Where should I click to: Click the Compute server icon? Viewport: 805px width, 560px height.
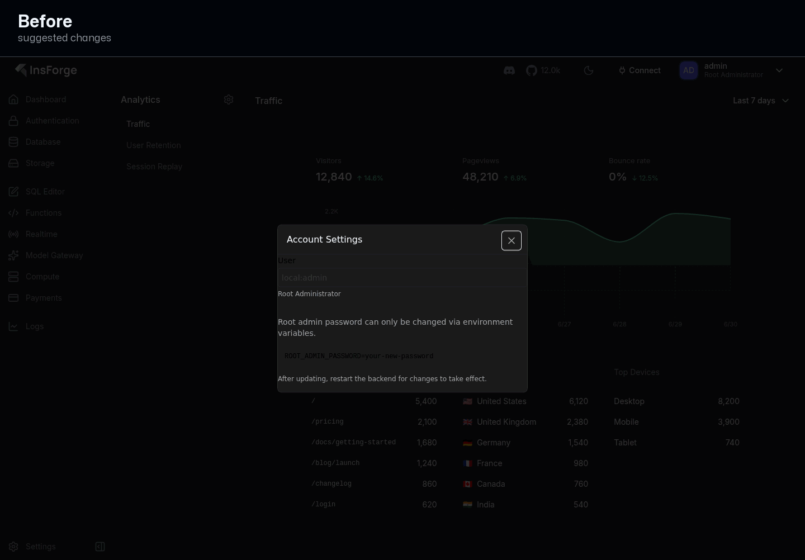[x=13, y=277]
